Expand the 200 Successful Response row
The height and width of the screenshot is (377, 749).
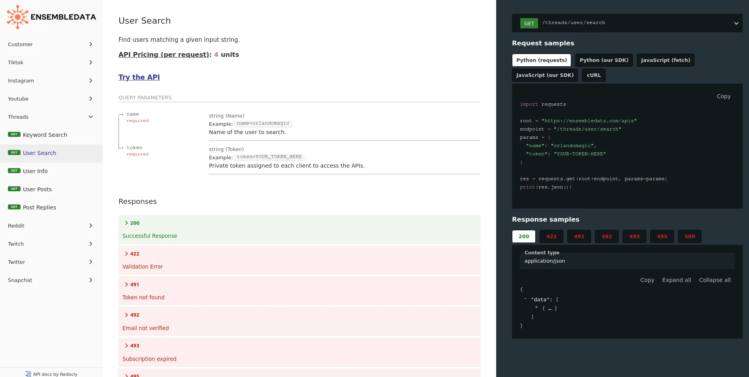tap(299, 229)
